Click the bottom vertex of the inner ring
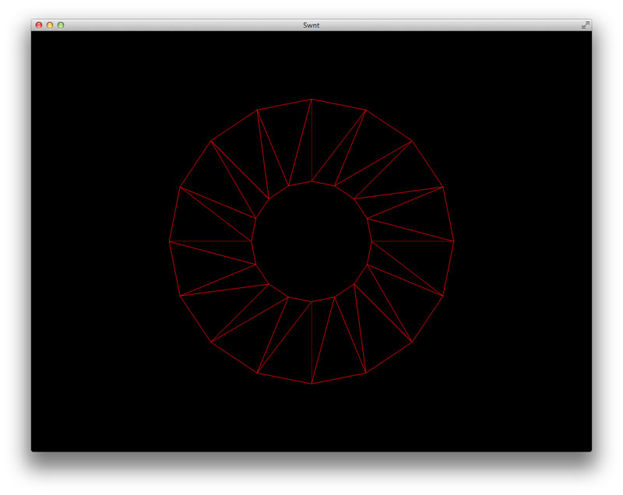The width and height of the screenshot is (623, 495). [311, 301]
